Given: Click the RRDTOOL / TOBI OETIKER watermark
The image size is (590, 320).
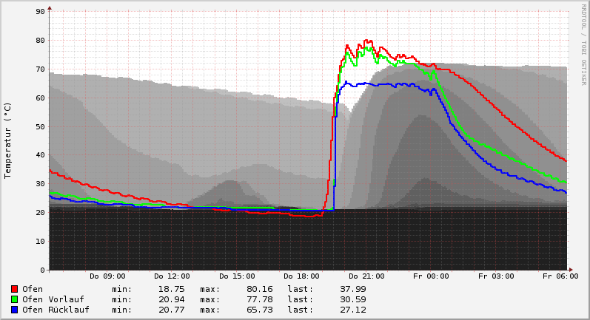Looking at the screenshot, I should (583, 44).
